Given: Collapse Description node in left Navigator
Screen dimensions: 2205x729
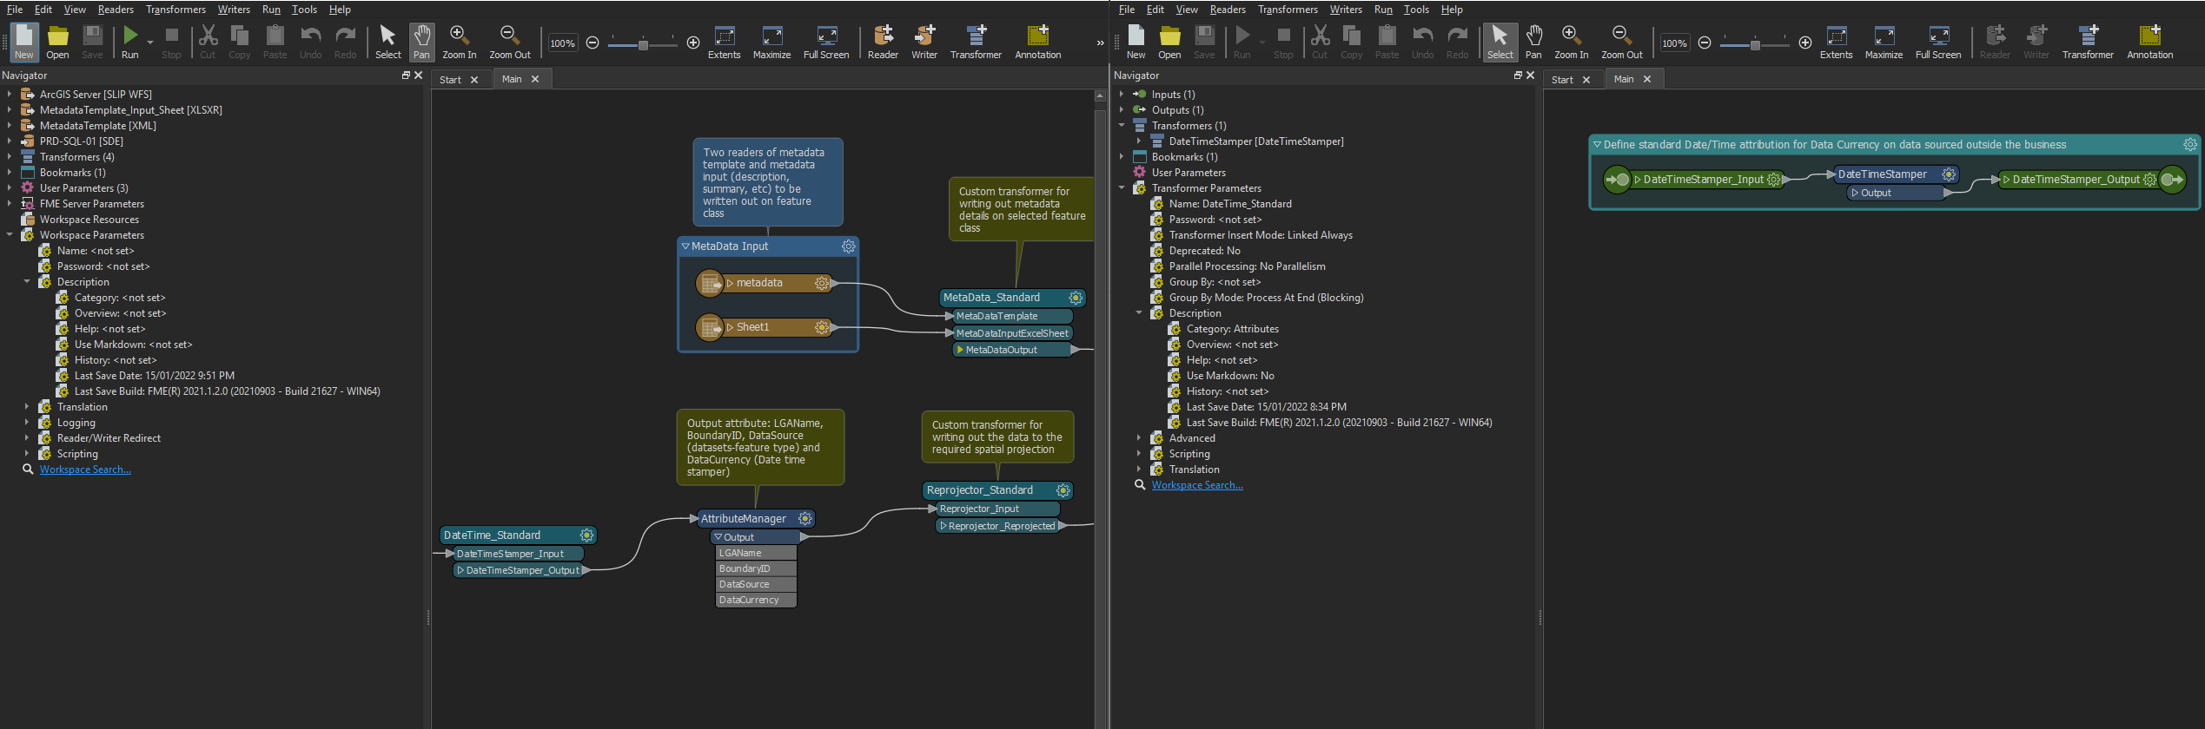Looking at the screenshot, I should [x=27, y=282].
